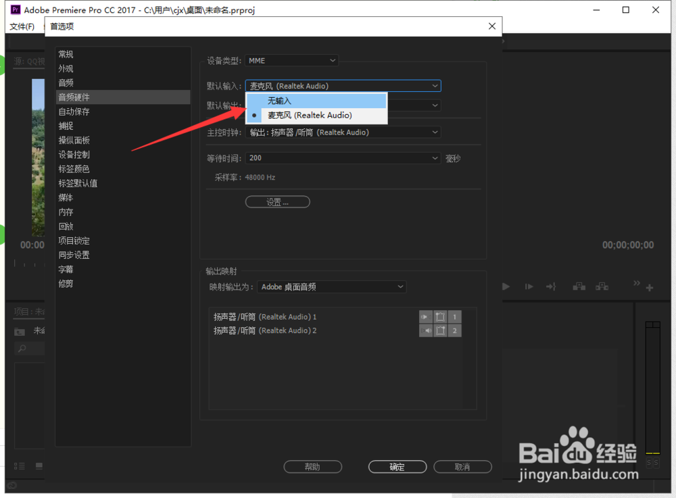Click channel number 2 button
This screenshot has height=498, width=676.
coord(454,330)
